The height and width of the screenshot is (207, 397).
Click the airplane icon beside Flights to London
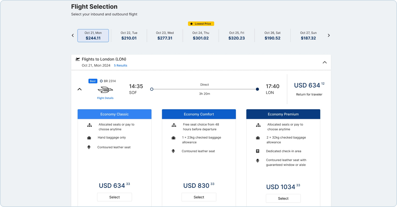[x=78, y=59]
